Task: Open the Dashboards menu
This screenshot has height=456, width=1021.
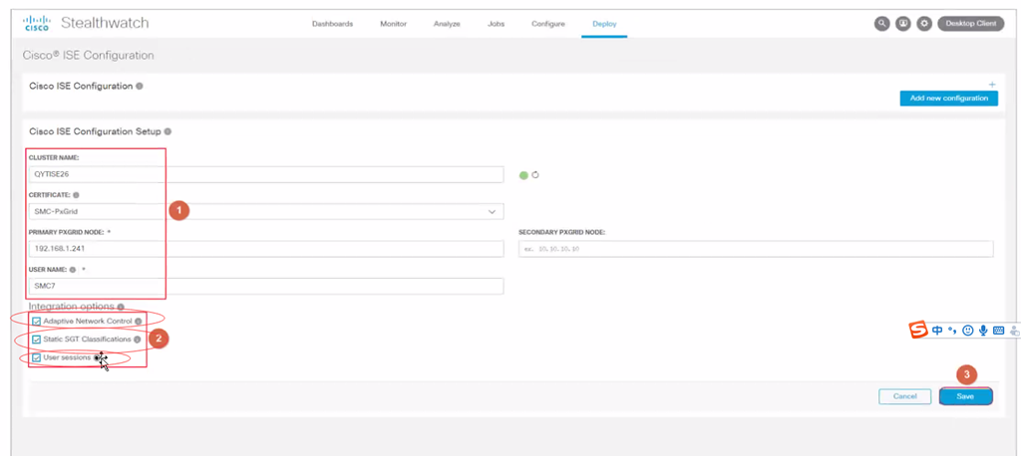Action: point(332,24)
